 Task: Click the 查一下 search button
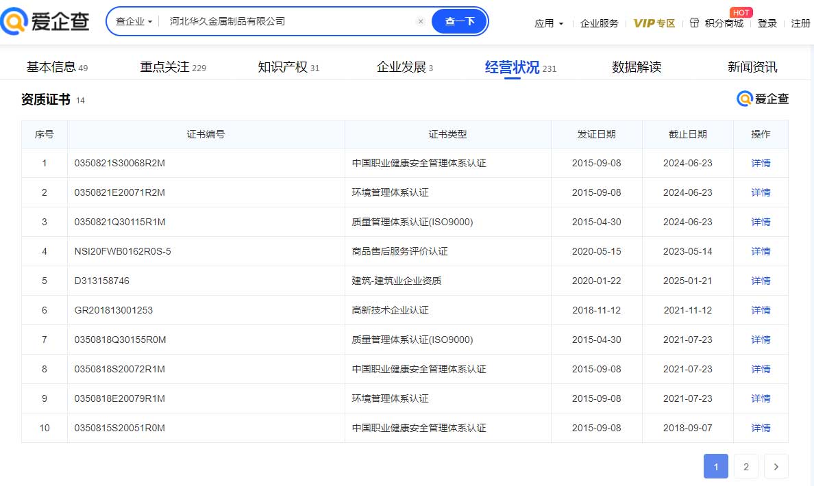(x=459, y=21)
